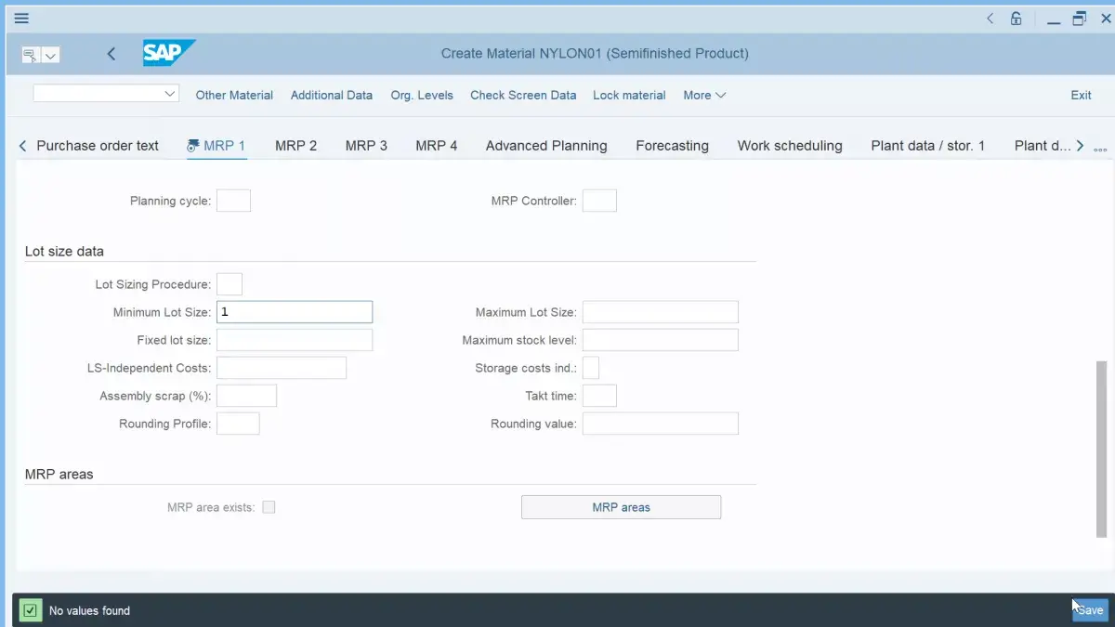Click the Rounding Profile field
The height and width of the screenshot is (627, 1115).
click(238, 424)
